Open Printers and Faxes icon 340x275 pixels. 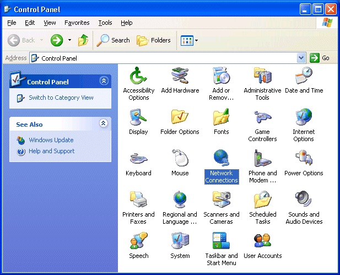click(138, 200)
